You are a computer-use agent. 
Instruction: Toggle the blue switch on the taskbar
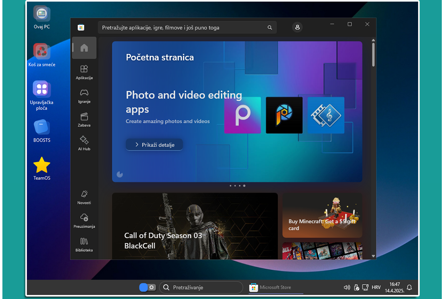tap(147, 287)
